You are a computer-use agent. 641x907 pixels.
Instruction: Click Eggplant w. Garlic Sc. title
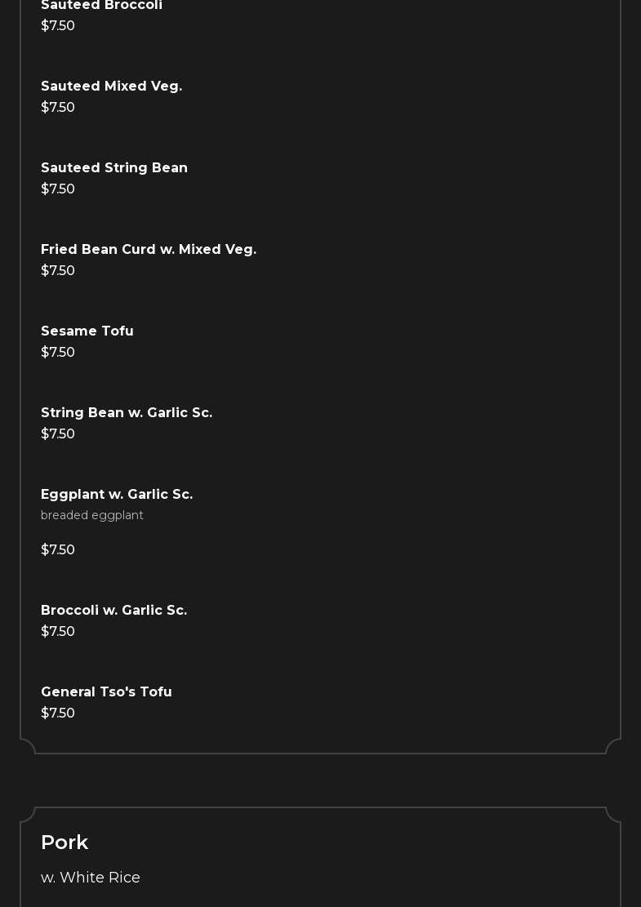(117, 495)
